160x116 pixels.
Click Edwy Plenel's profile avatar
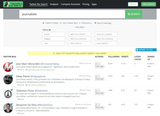pyautogui.click(x=8, y=79)
